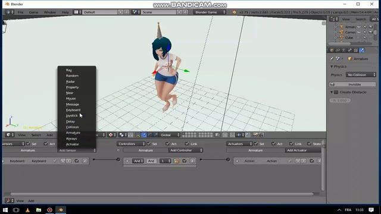Open the Help menu
Screen dimensions: 381x214
tap(65, 12)
